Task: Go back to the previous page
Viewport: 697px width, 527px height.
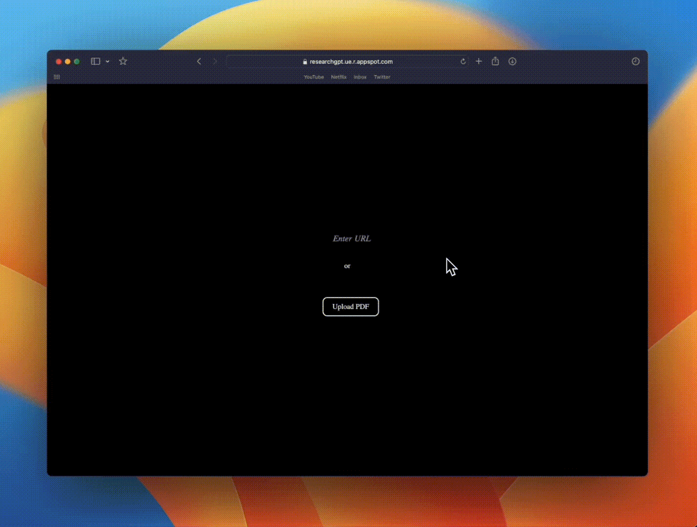Action: point(199,61)
